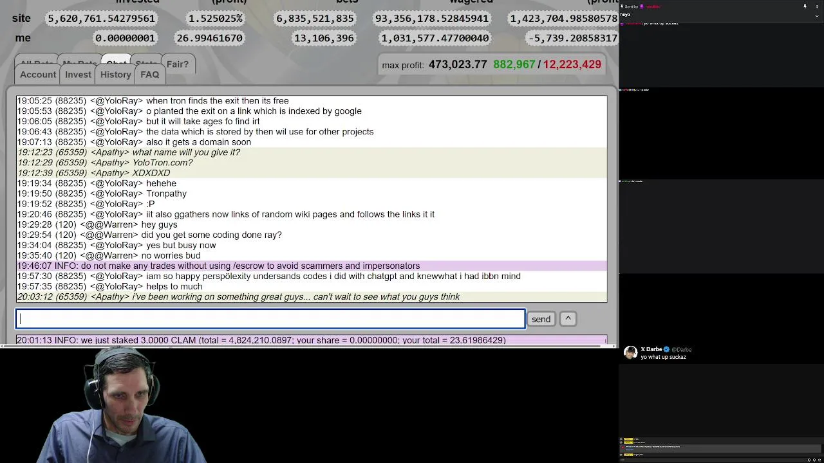Click the pinned 'heyo' message text
This screenshot has width=824, height=463.
point(625,14)
